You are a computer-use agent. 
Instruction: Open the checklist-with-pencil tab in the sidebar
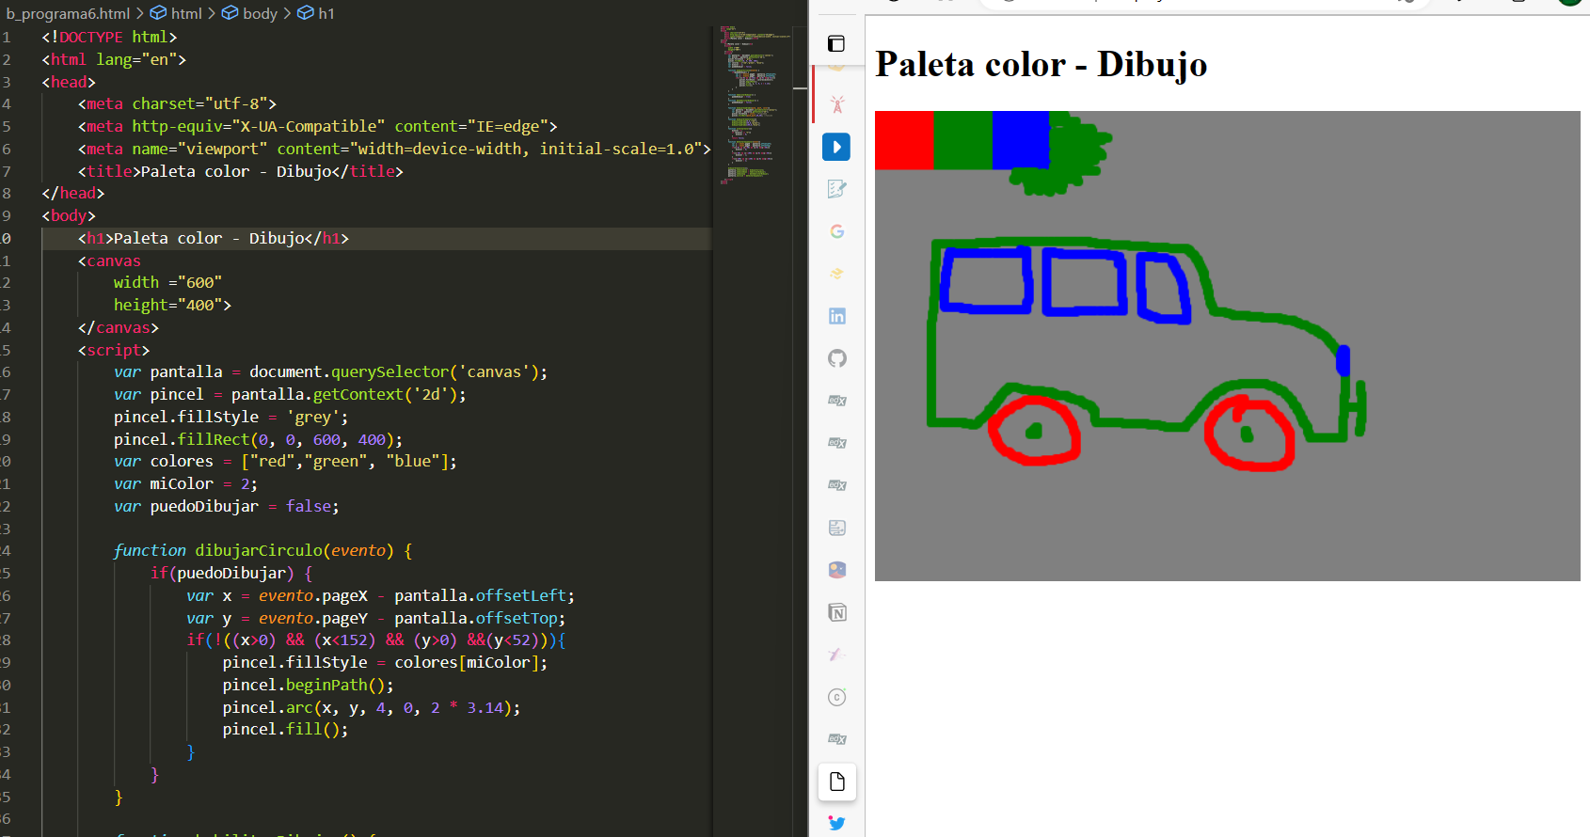(x=836, y=189)
